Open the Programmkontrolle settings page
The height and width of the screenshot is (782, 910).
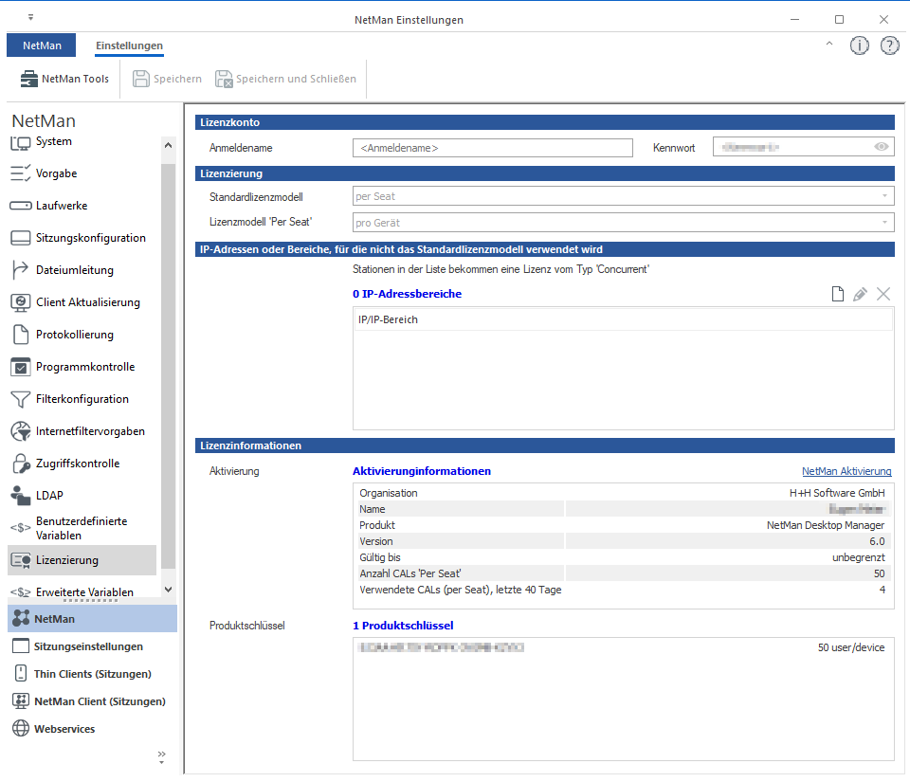tap(84, 367)
